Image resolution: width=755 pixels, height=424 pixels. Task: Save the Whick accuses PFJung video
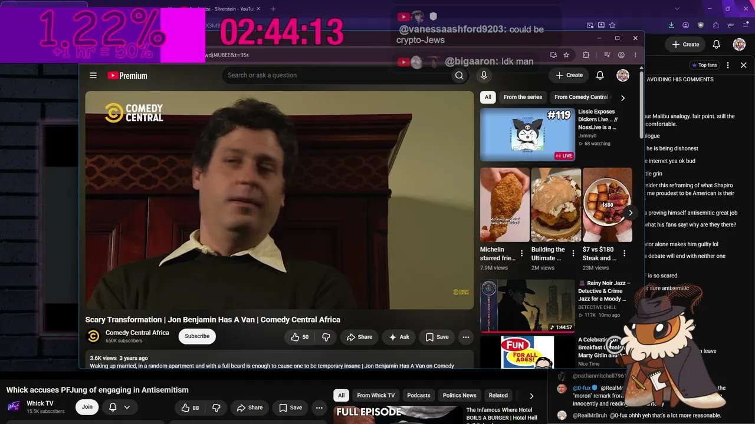[291, 408]
